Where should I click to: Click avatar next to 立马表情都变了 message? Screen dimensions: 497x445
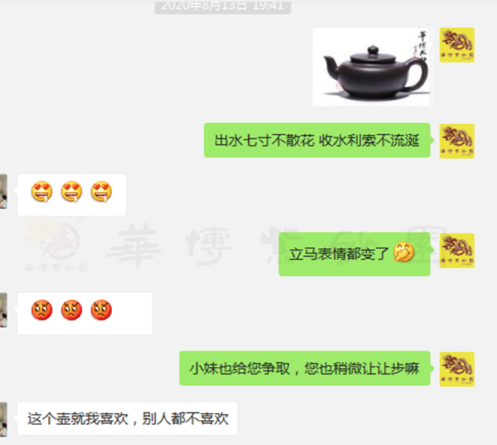[x=457, y=250]
